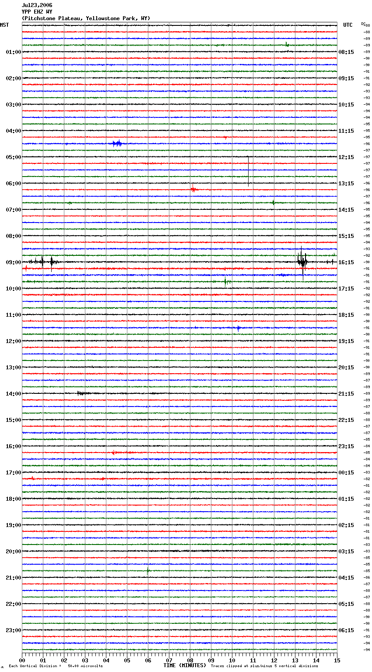Click the 00:15 UTC time label
Viewport: 372px width, 672px height.
click(x=346, y=473)
